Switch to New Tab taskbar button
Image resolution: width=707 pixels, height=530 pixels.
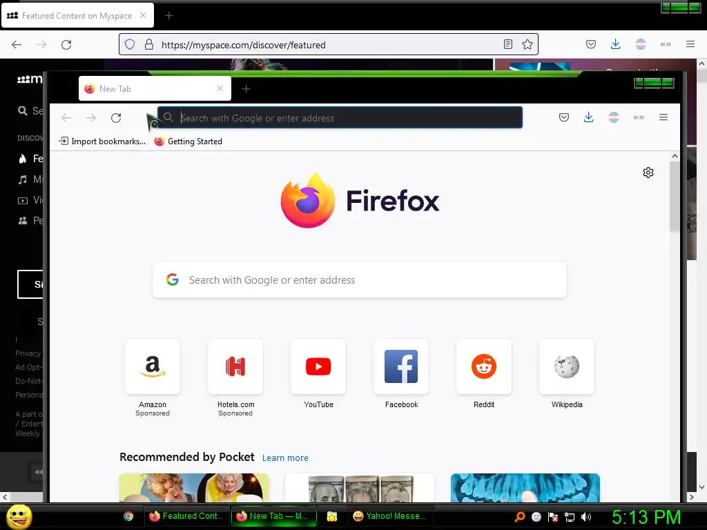pos(273,516)
